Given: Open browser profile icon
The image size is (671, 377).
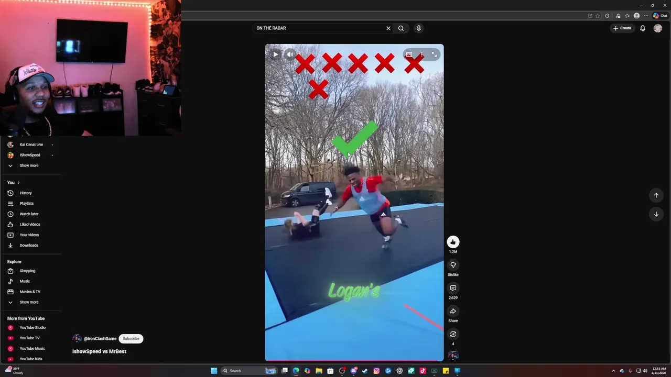Looking at the screenshot, I should click(x=636, y=16).
